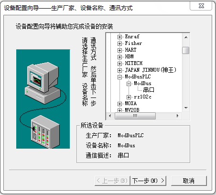Expand the JAPAN JINNOU node
216x195 pixels.
(x=119, y=70)
